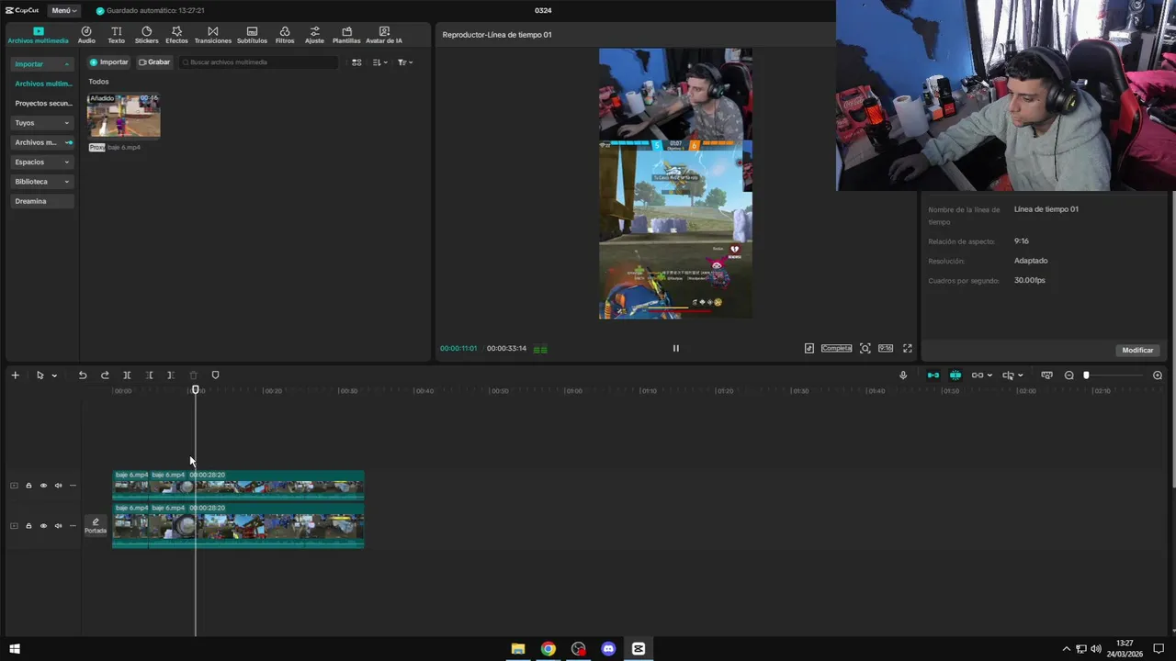Open the Audio tab

(86, 35)
